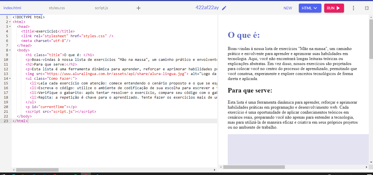Click the "O que é:" heading in preview

pos(244,35)
